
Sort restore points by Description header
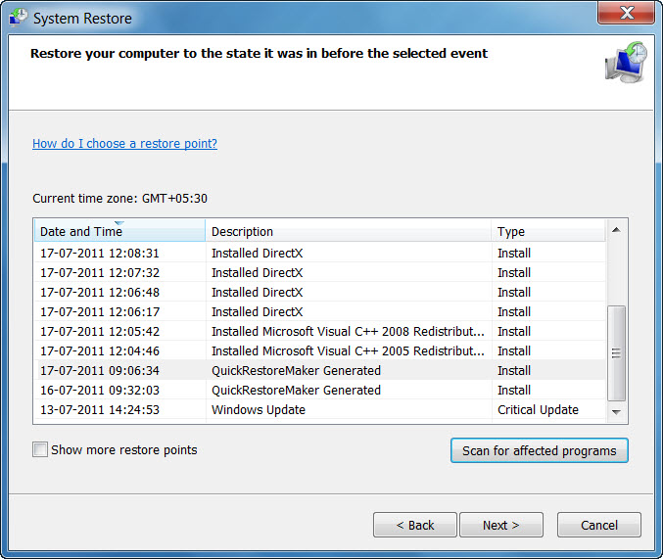(348, 232)
